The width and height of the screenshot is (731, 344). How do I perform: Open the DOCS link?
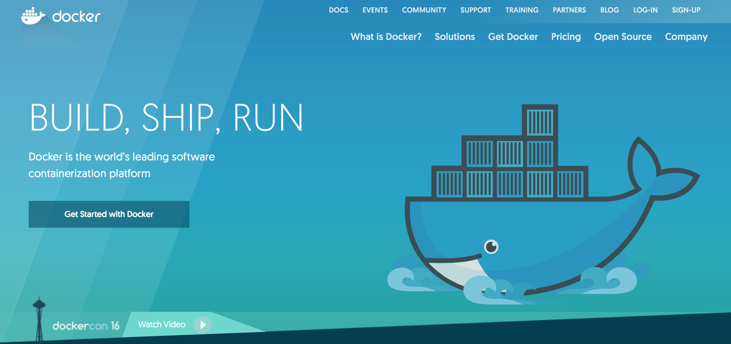coord(338,10)
